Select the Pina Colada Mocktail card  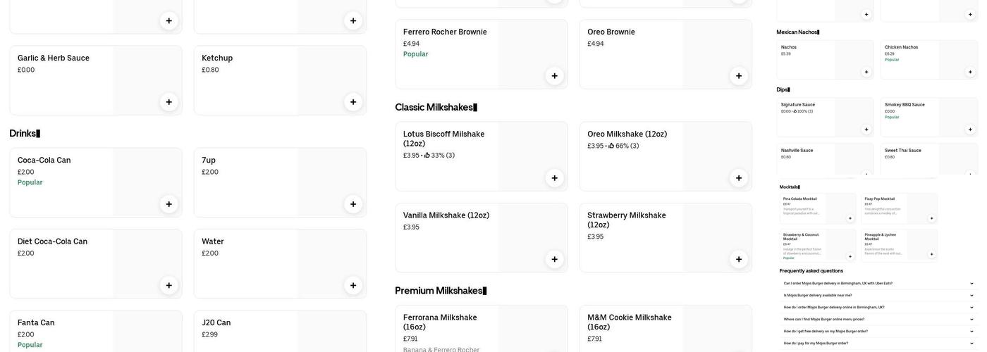[x=804, y=208]
